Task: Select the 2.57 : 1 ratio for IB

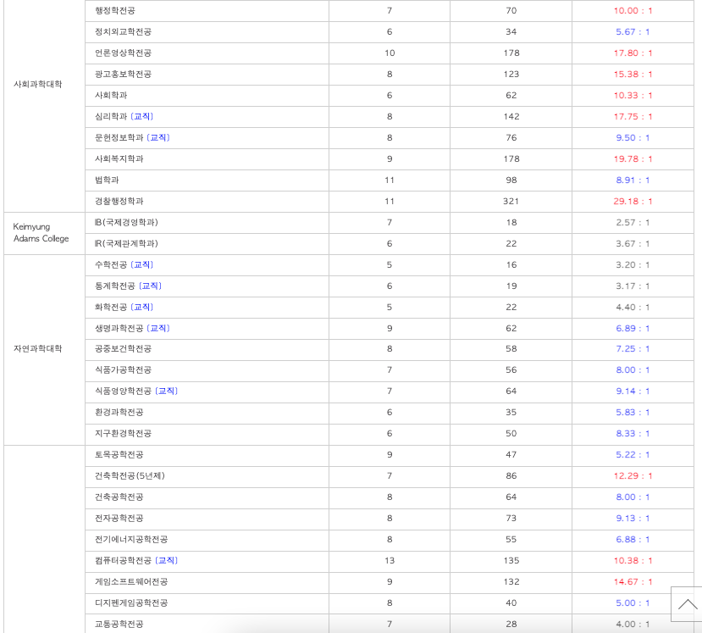Action: 633,222
